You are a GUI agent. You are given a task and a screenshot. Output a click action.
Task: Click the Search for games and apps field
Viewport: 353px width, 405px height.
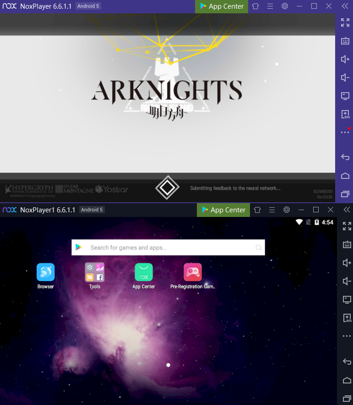click(168, 247)
